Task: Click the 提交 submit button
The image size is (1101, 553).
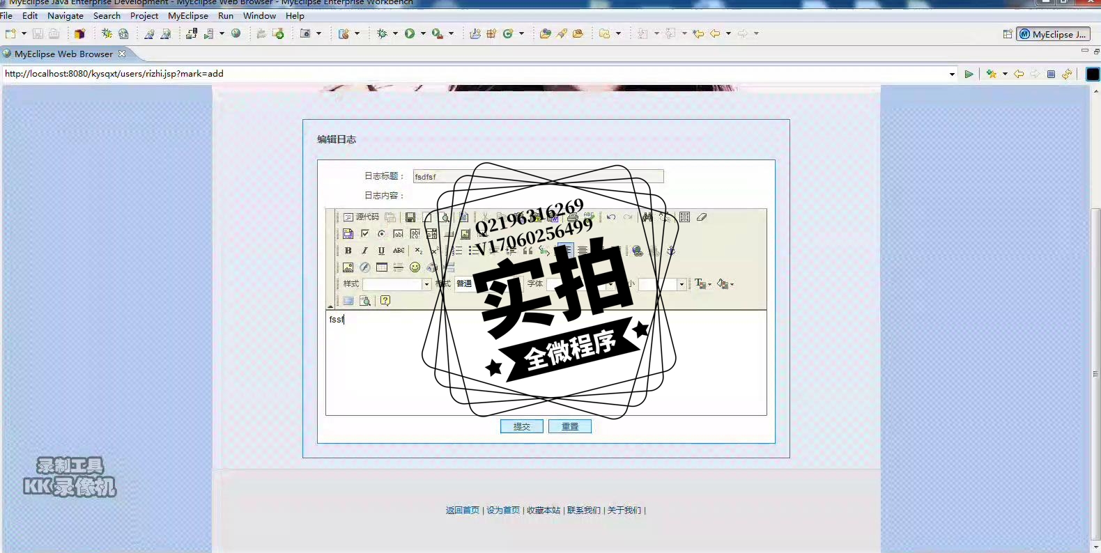Action: pyautogui.click(x=522, y=426)
